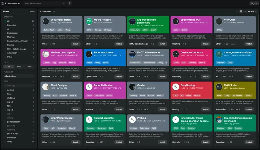Expand More 1 tags on EncyNesting
Viewport: 260px width, 150px height.
coord(197,96)
